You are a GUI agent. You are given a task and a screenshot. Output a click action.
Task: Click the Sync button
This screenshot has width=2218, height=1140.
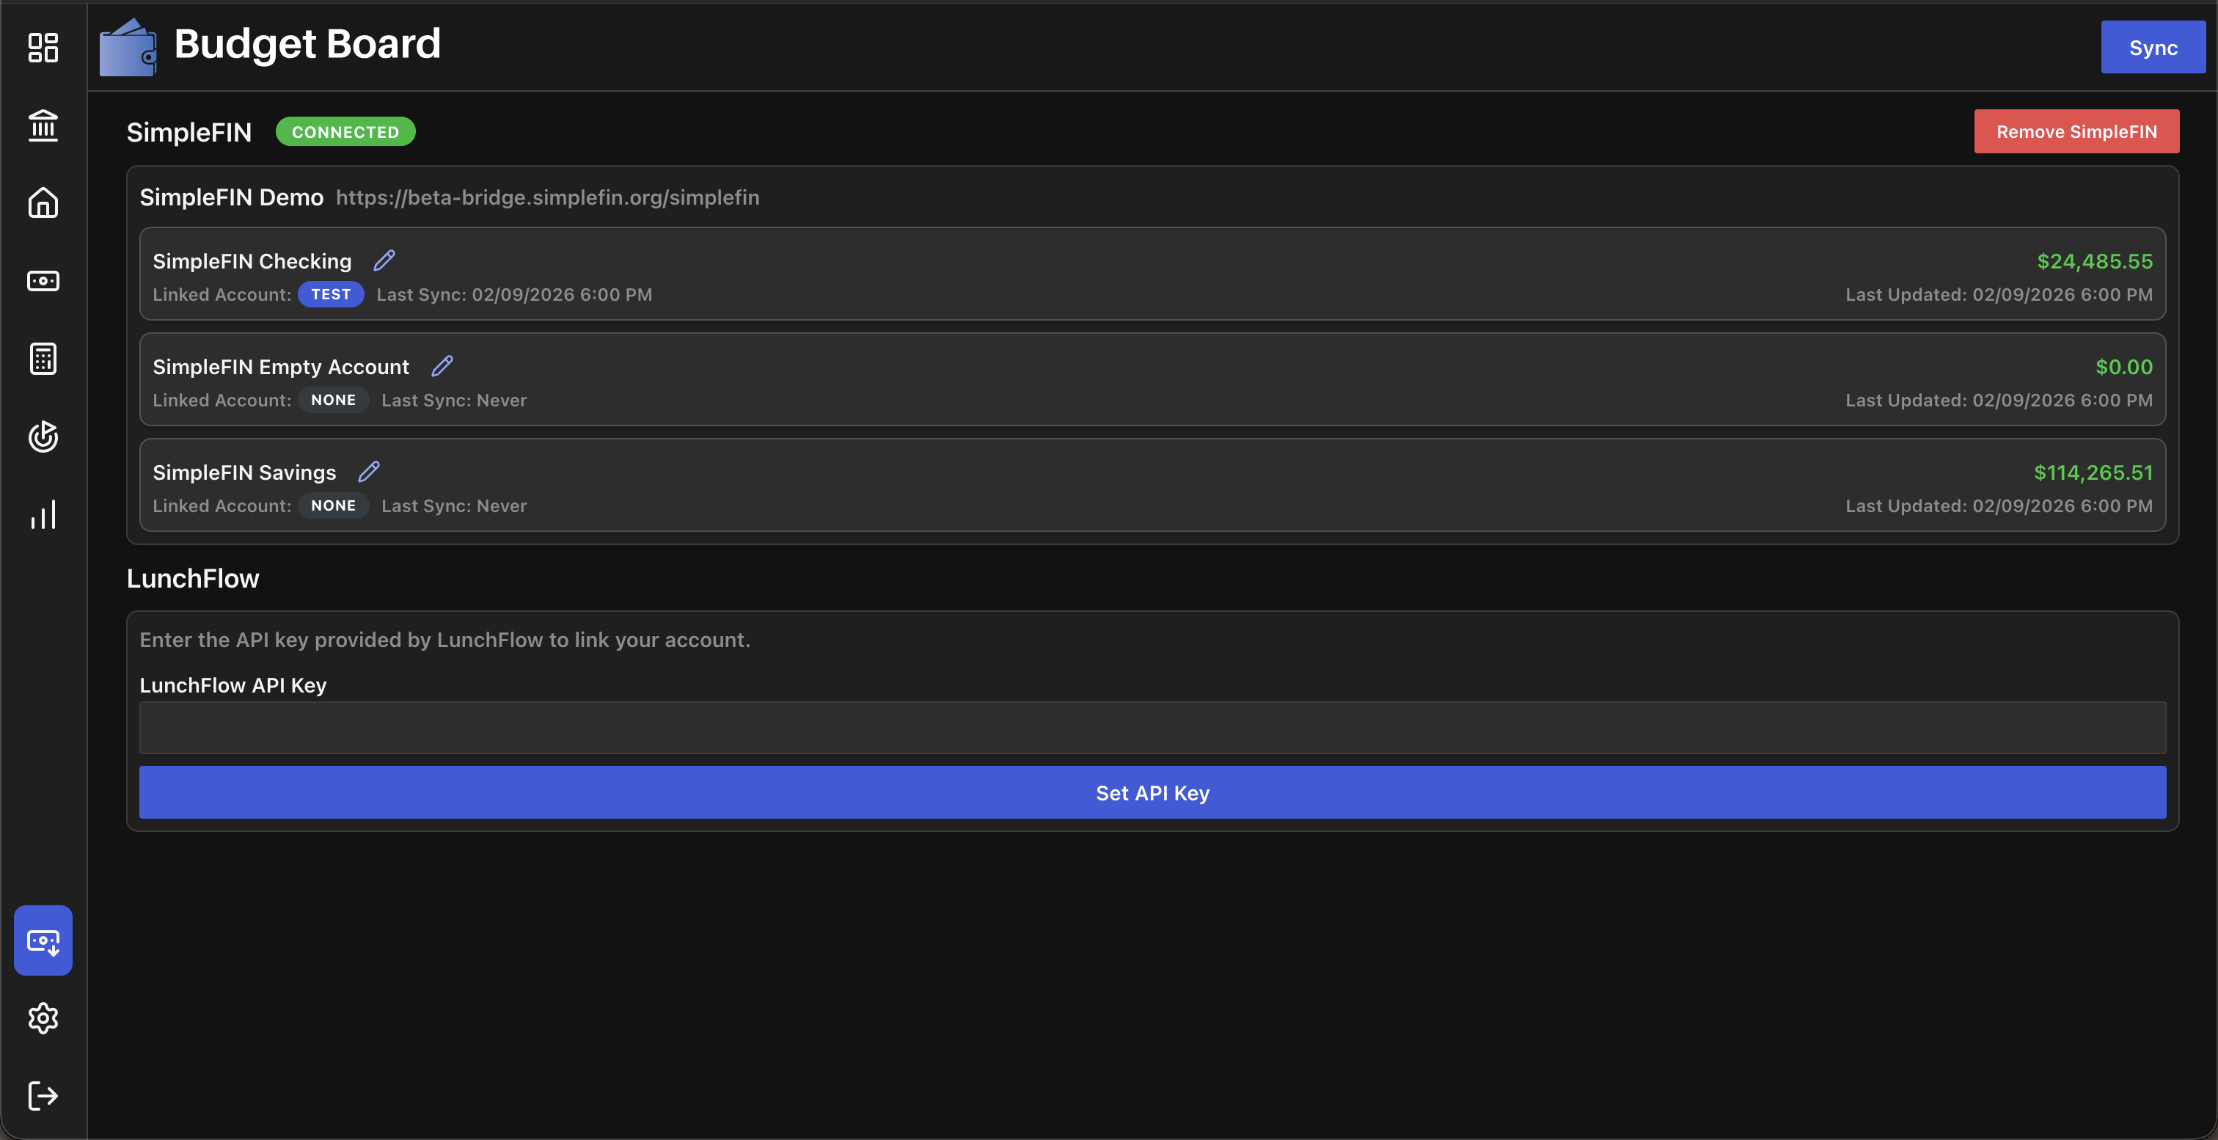2153,48
